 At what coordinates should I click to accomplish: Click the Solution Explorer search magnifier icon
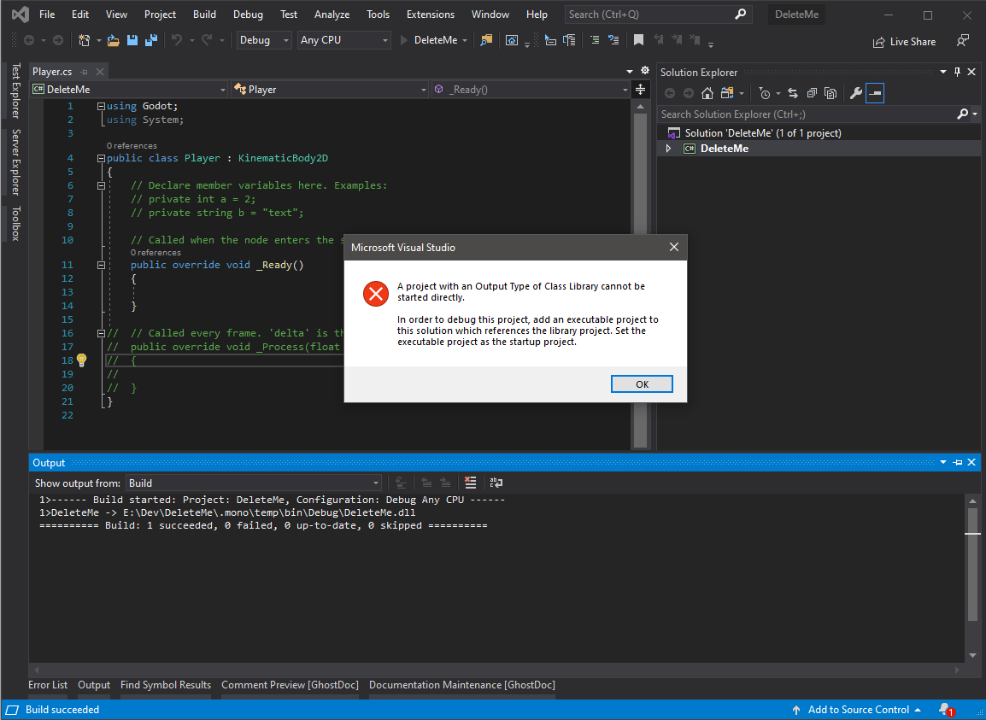(x=962, y=114)
